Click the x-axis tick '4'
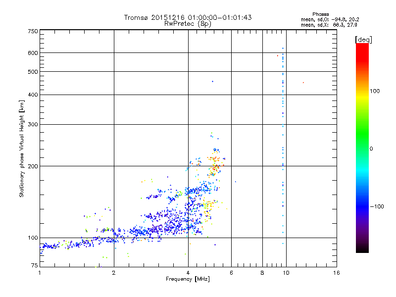The width and height of the screenshot is (396, 297). 188,273
